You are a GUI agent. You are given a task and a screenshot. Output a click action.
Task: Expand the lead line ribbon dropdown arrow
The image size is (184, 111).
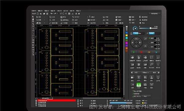click(80, 17)
